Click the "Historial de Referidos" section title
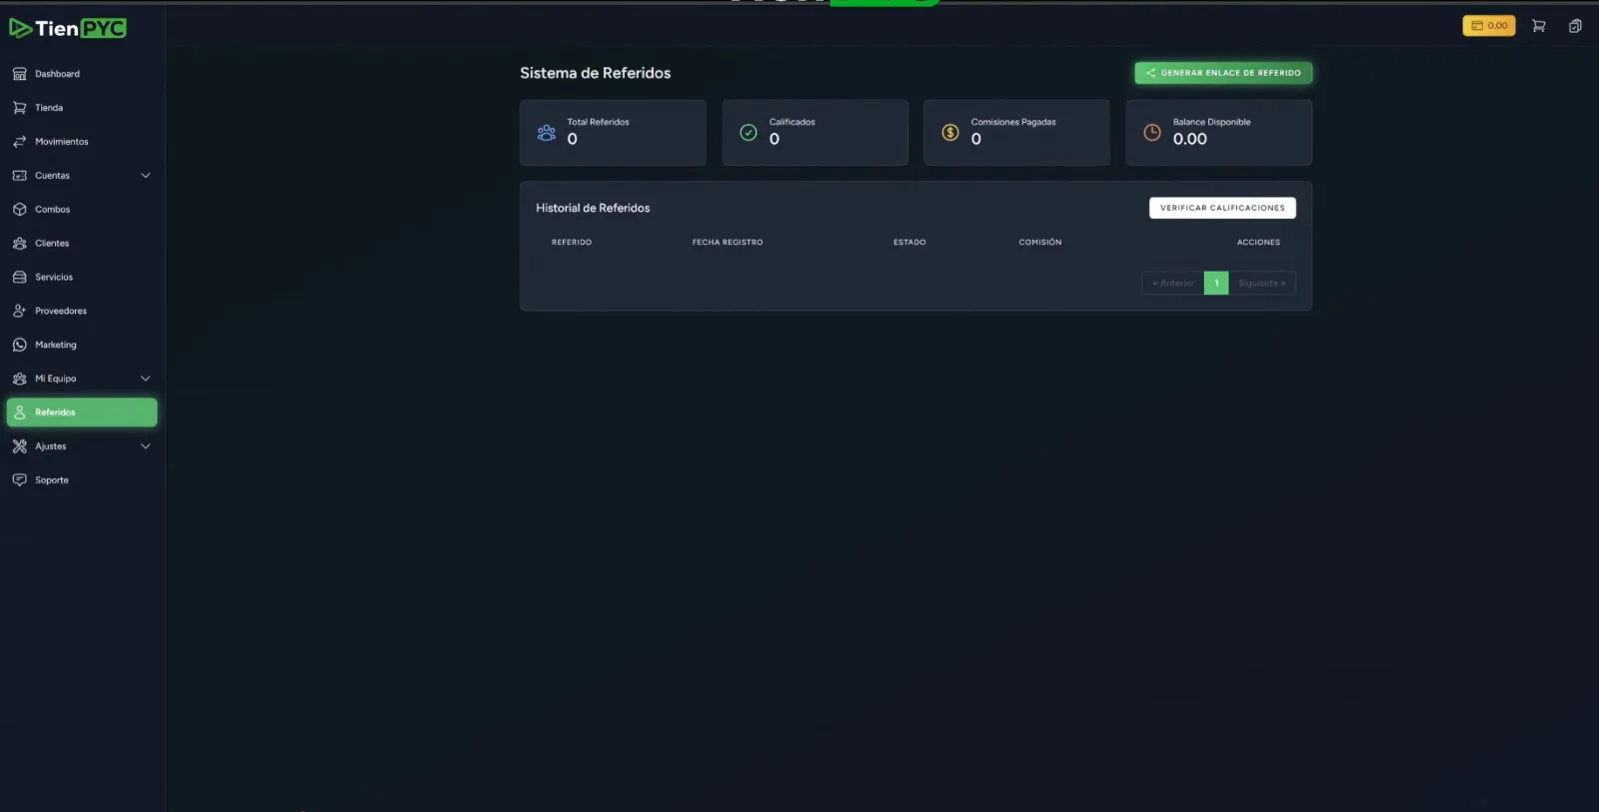Viewport: 1599px width, 812px height. (x=593, y=208)
